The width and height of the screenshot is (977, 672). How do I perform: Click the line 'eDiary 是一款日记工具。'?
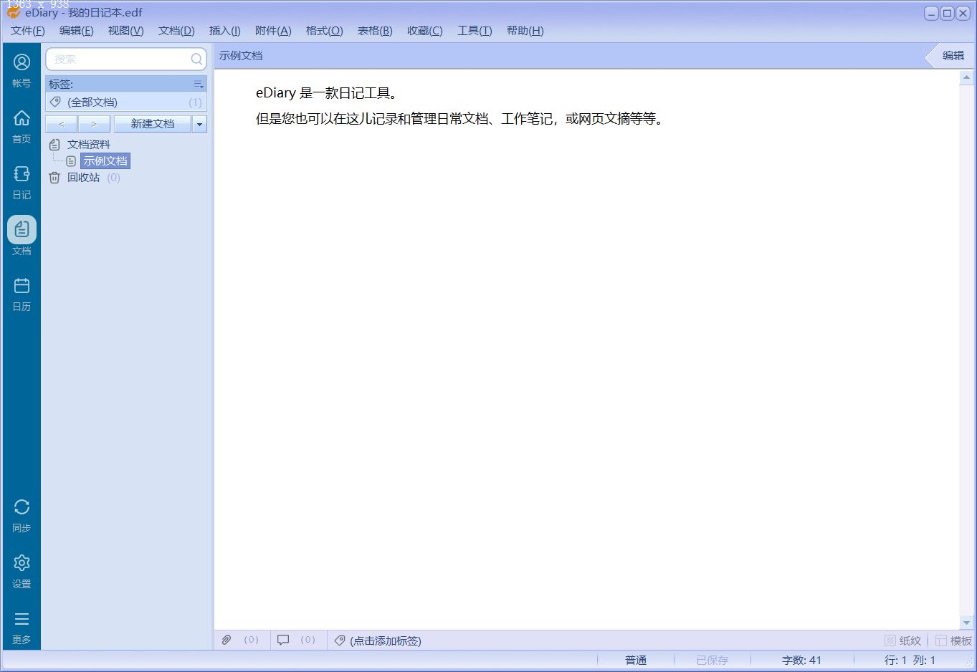click(x=327, y=93)
